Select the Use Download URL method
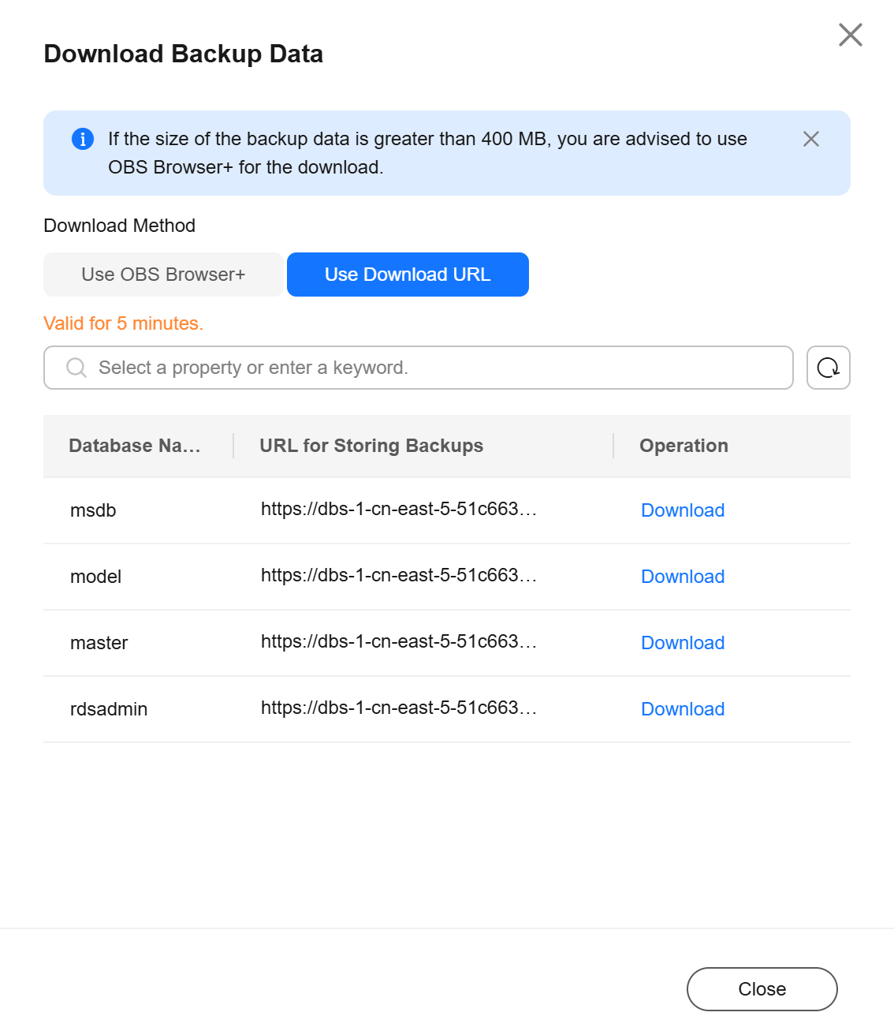The image size is (894, 1031). click(x=408, y=275)
